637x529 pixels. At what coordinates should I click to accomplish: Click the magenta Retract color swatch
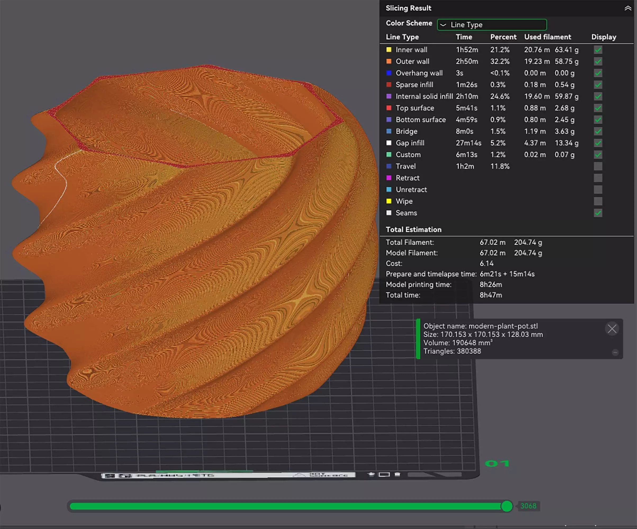[388, 178]
